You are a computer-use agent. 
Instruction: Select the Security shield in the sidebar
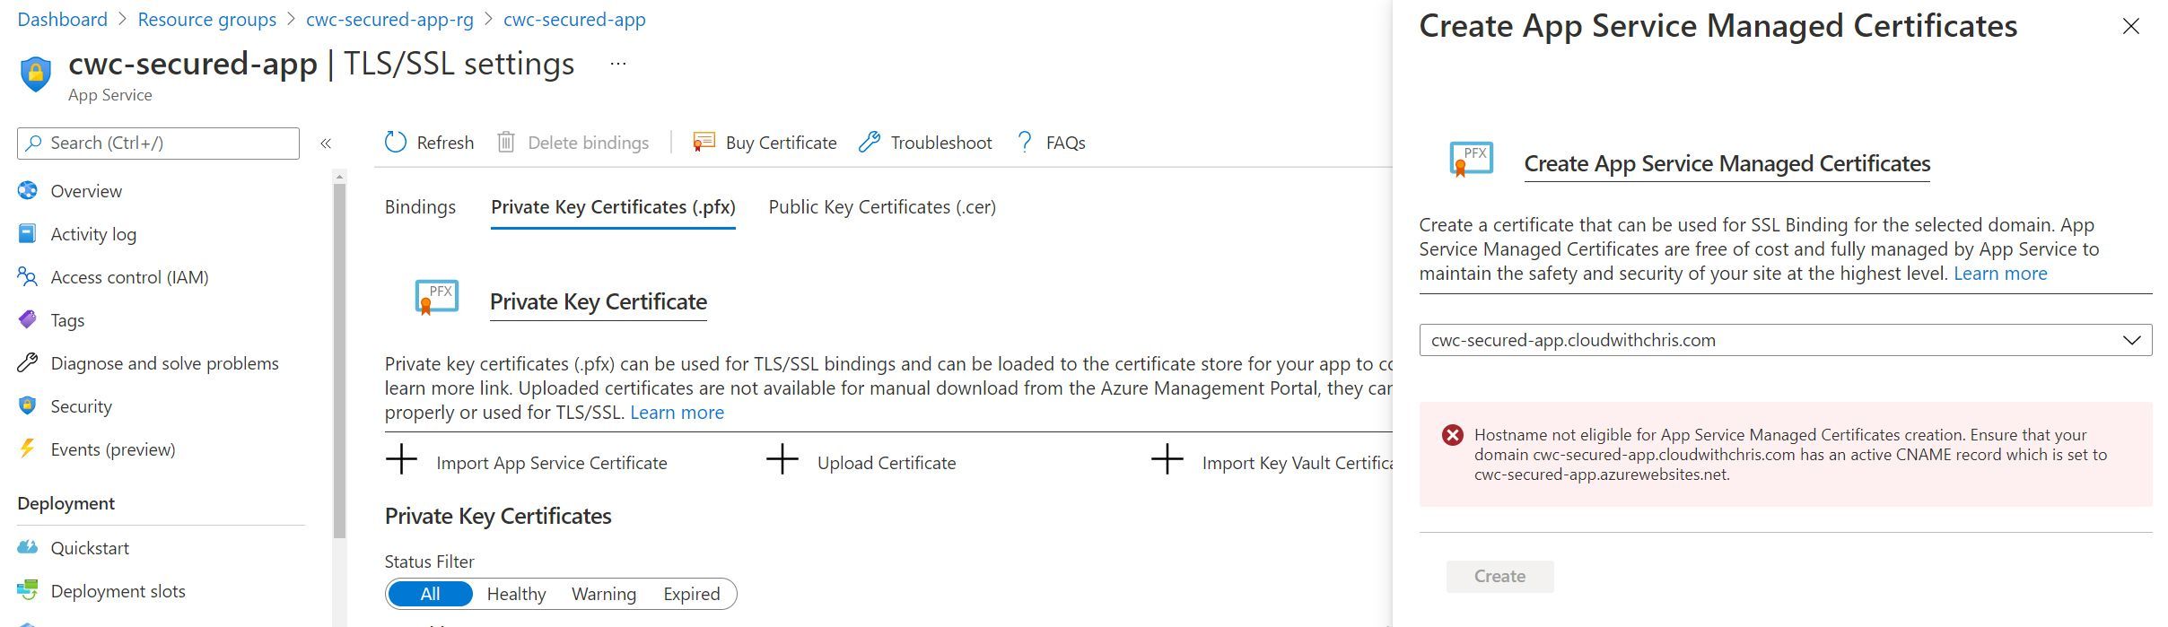point(28,405)
